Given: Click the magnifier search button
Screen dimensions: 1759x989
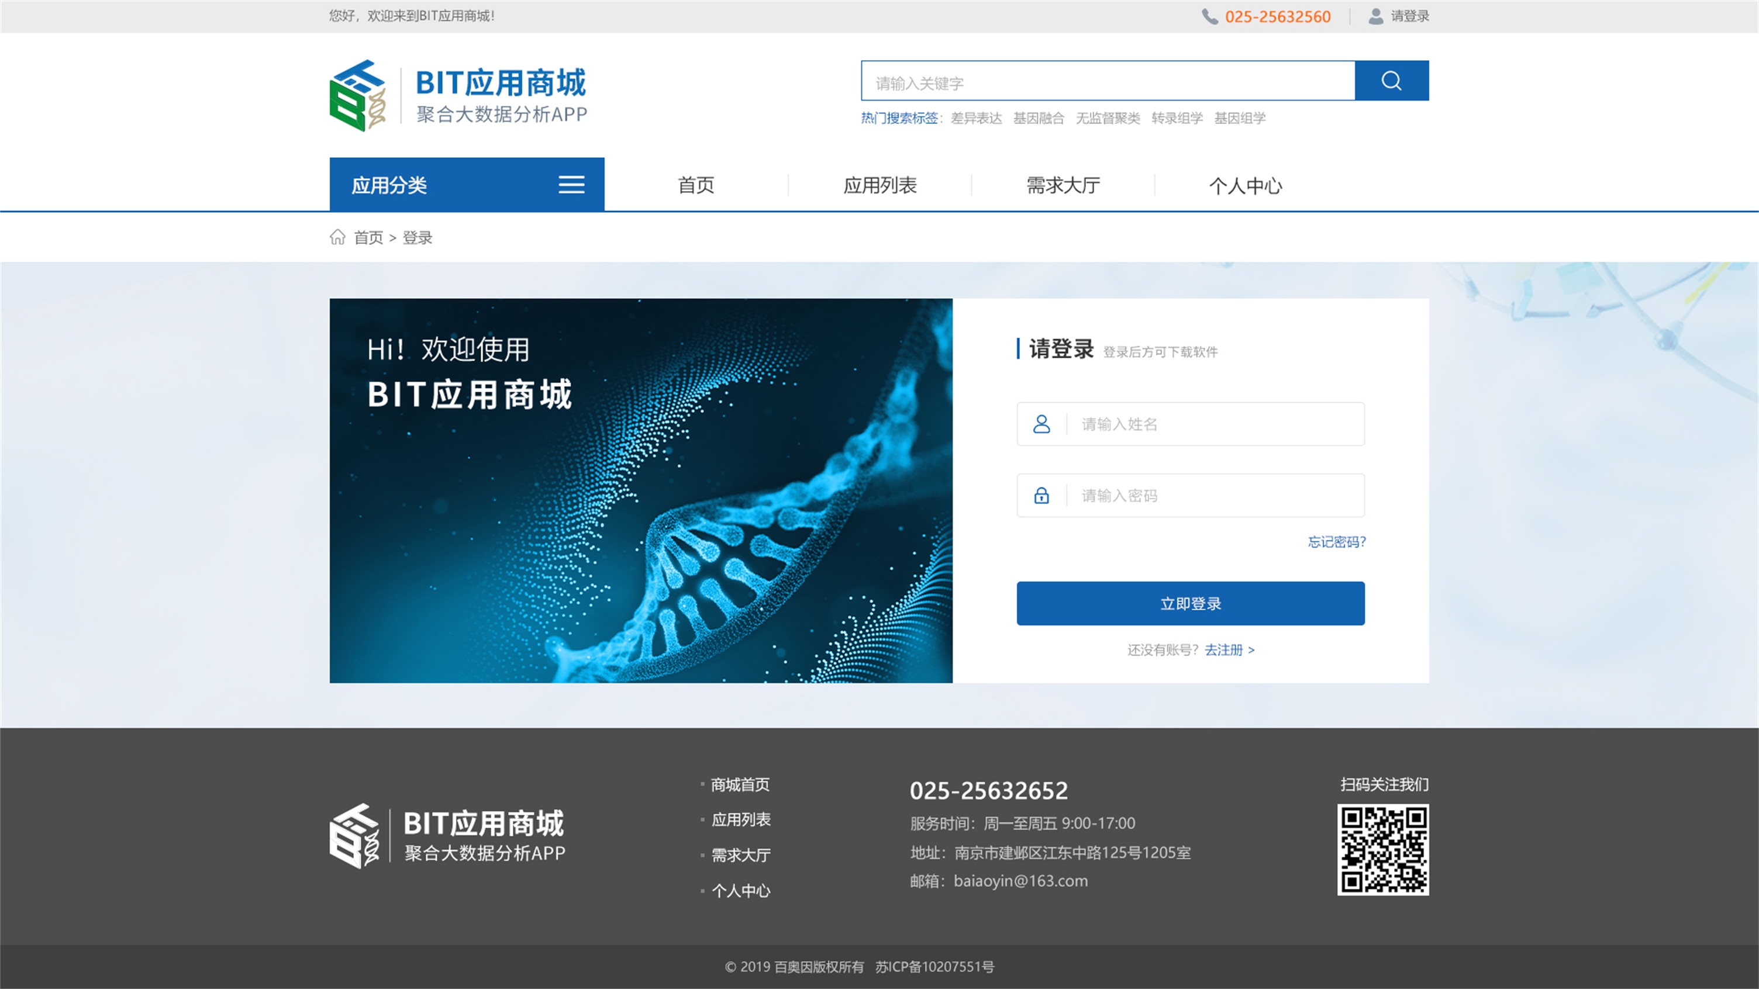Looking at the screenshot, I should (1391, 81).
